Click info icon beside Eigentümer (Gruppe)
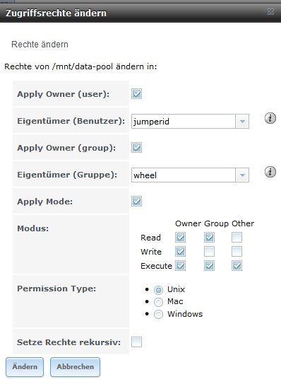 (270, 172)
